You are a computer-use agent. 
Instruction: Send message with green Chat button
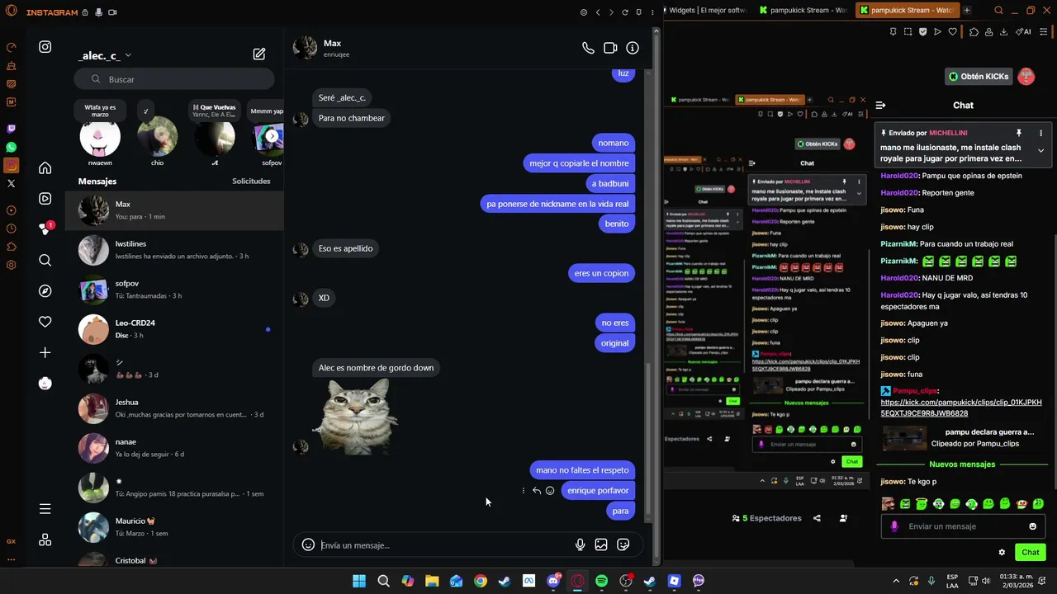click(x=1031, y=552)
